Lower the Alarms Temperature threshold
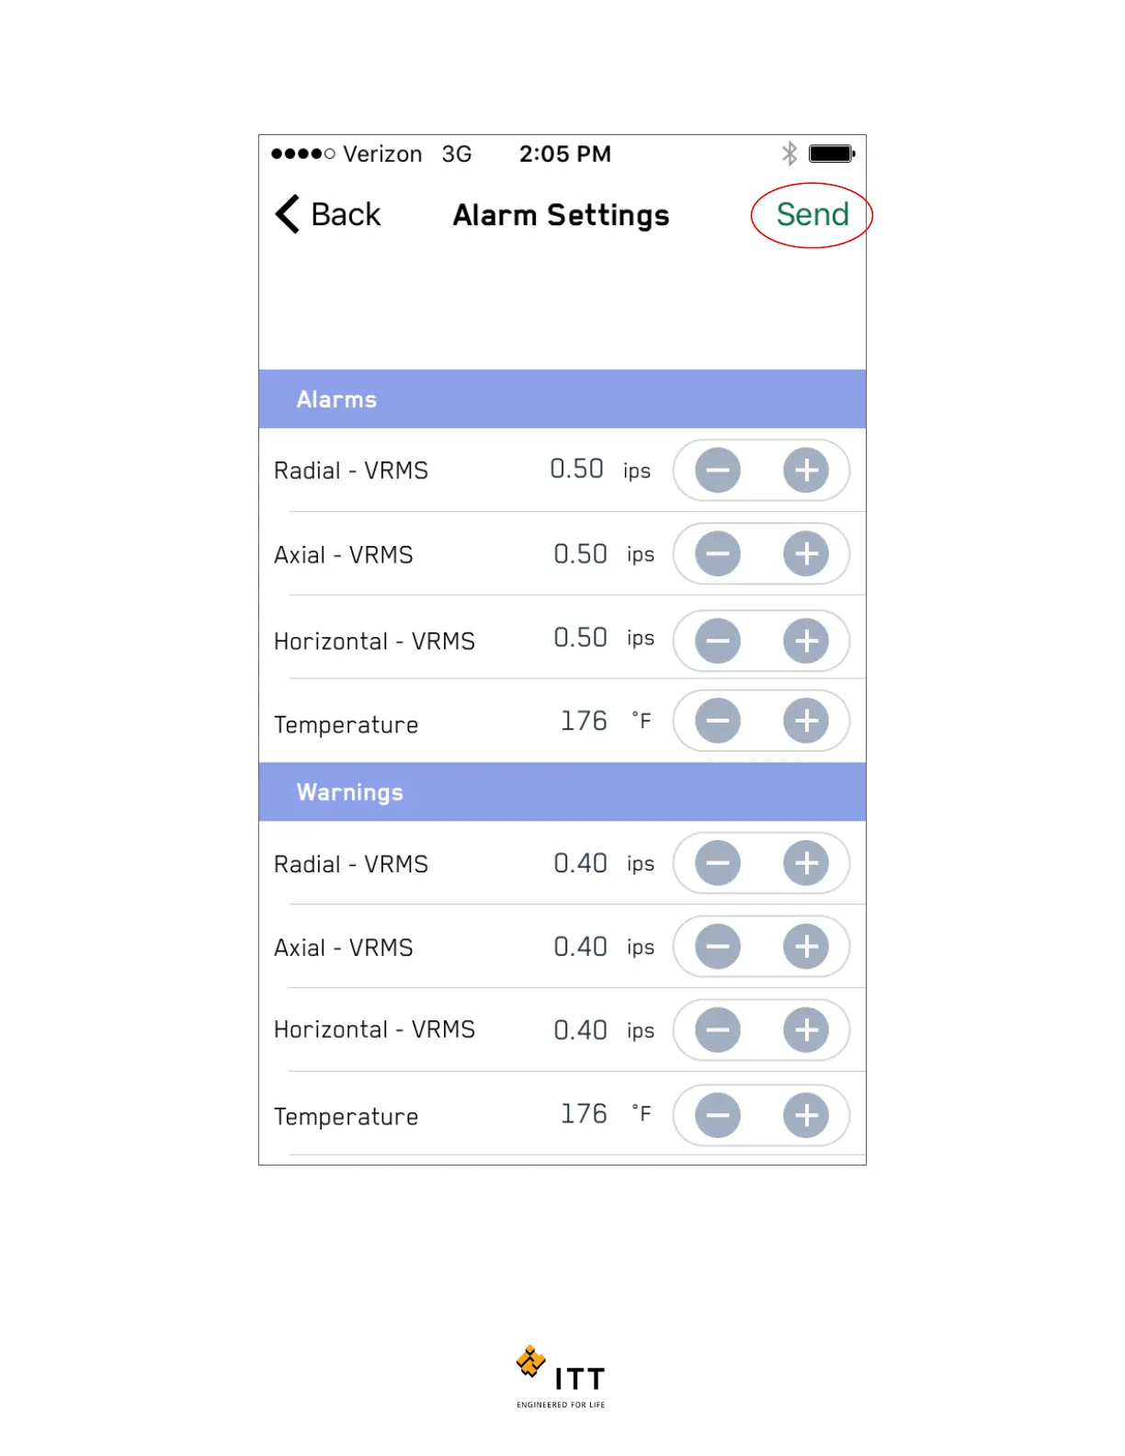The width and height of the screenshot is (1125, 1456). [717, 721]
